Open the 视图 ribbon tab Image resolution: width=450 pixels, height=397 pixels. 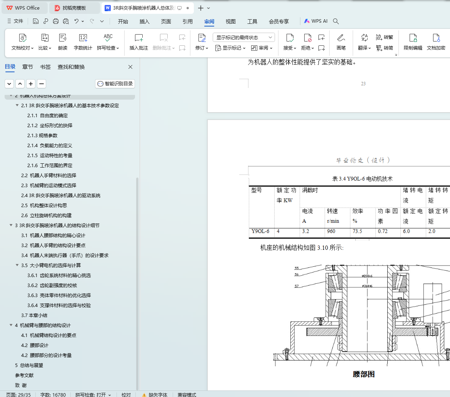click(x=230, y=22)
